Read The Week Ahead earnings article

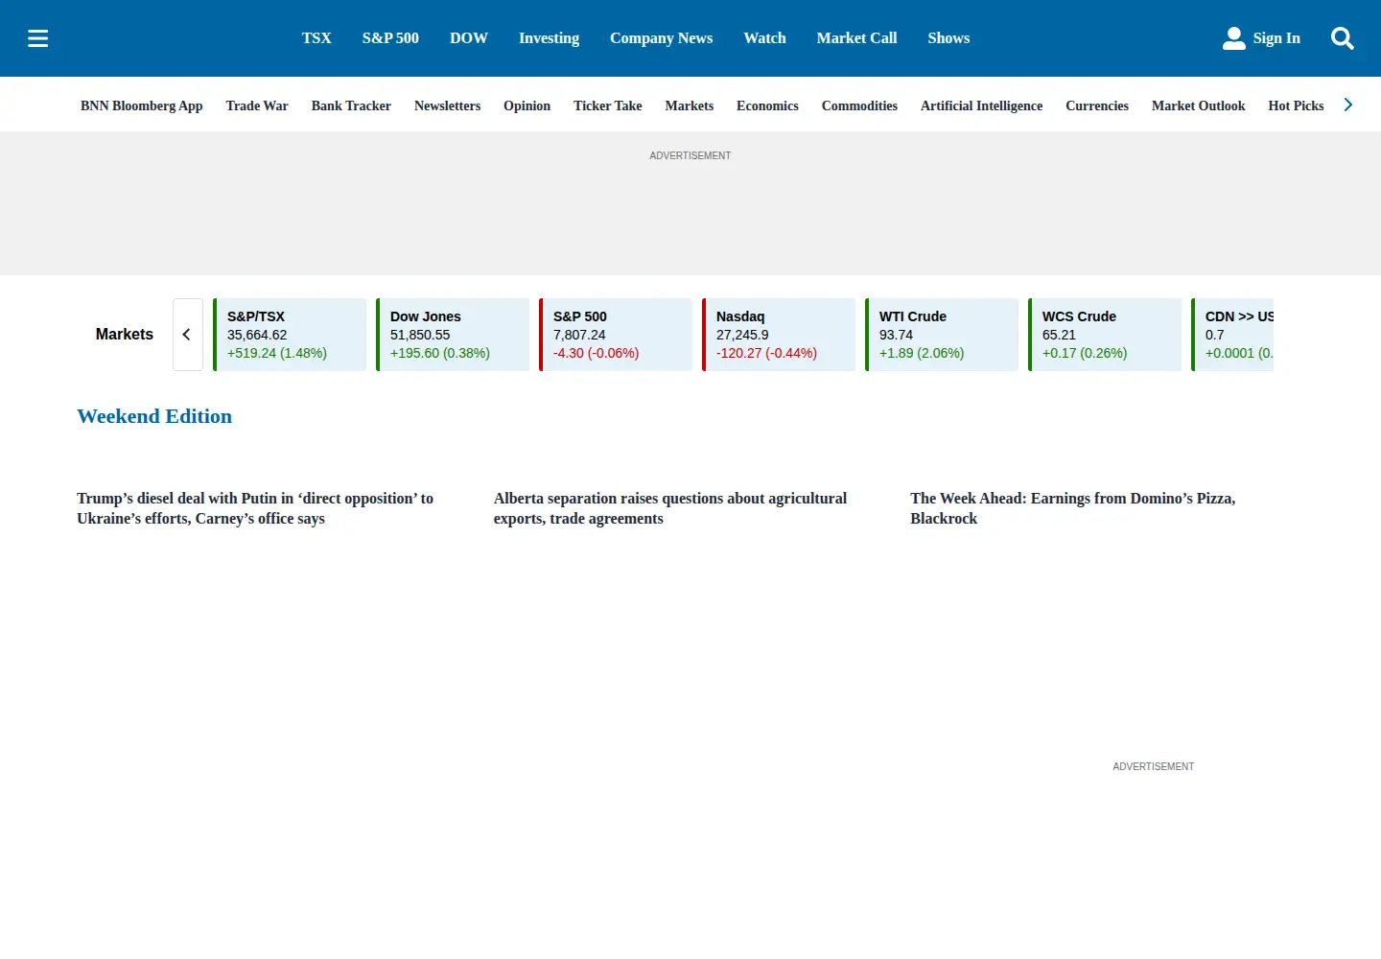click(1073, 508)
